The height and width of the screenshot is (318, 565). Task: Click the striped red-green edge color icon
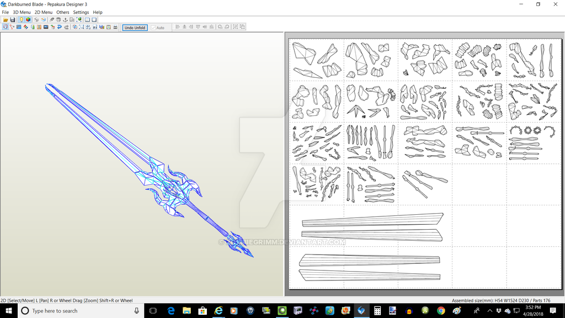tap(25, 27)
